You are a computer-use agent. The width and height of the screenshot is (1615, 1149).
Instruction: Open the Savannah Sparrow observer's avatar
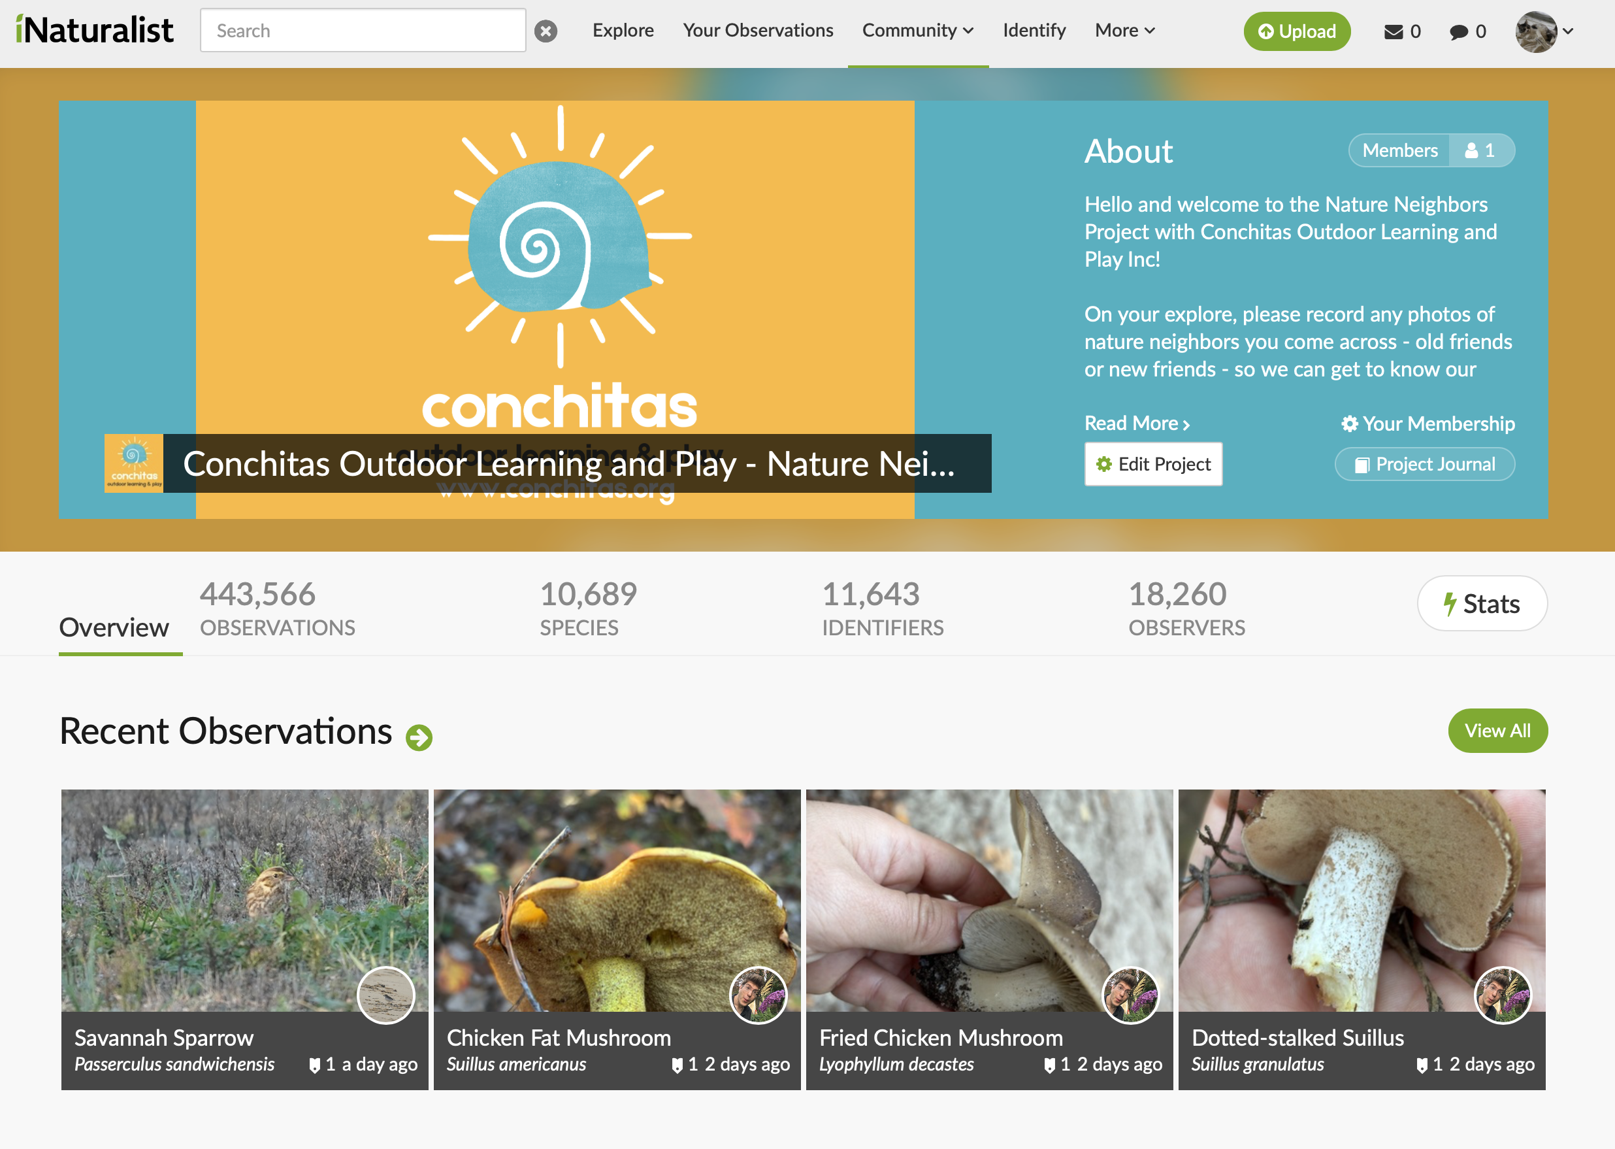[x=385, y=995]
